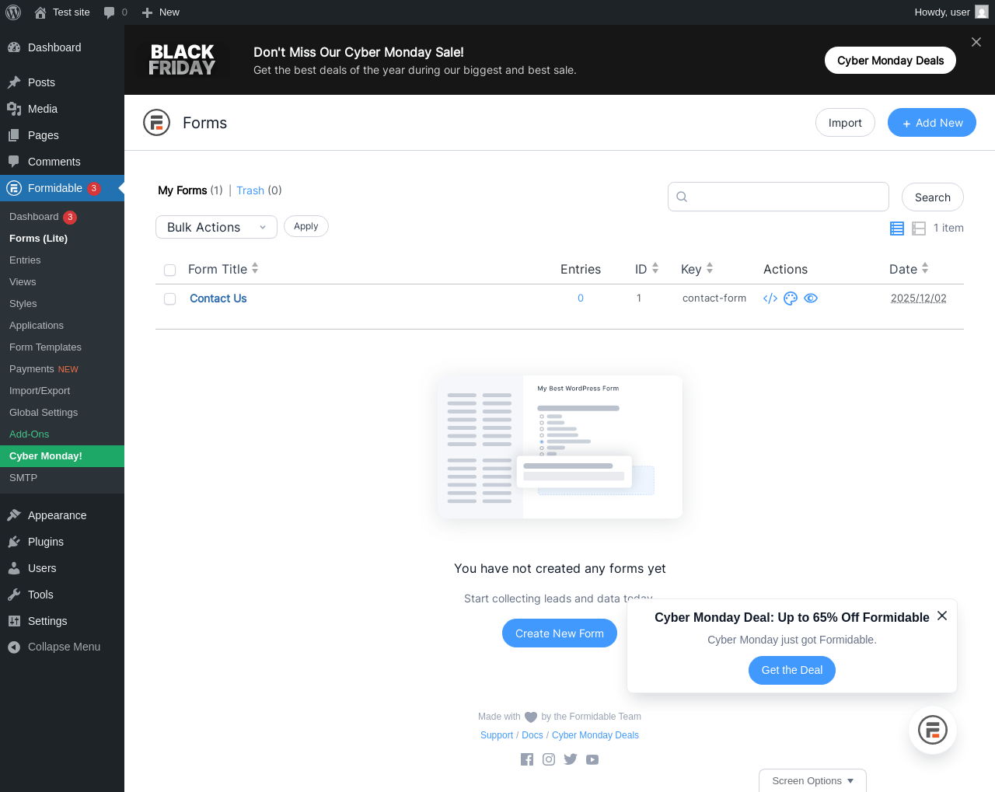Expand the Screen Options panel
995x792 pixels.
click(812, 780)
